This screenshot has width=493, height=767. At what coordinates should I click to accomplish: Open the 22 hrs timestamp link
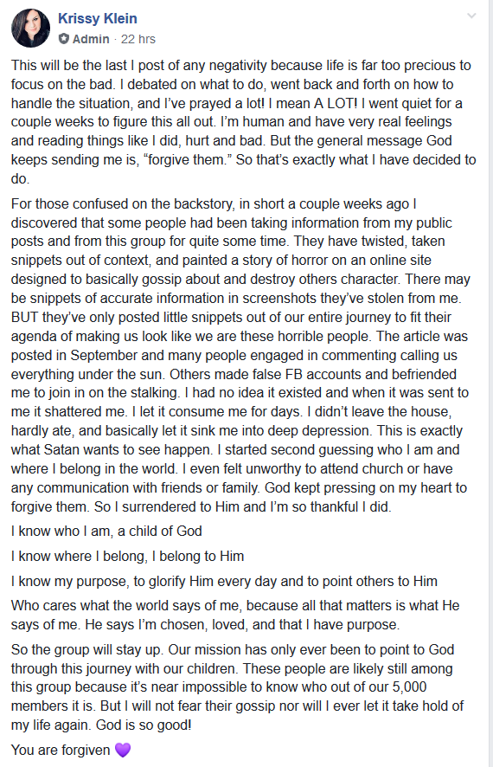tap(138, 39)
